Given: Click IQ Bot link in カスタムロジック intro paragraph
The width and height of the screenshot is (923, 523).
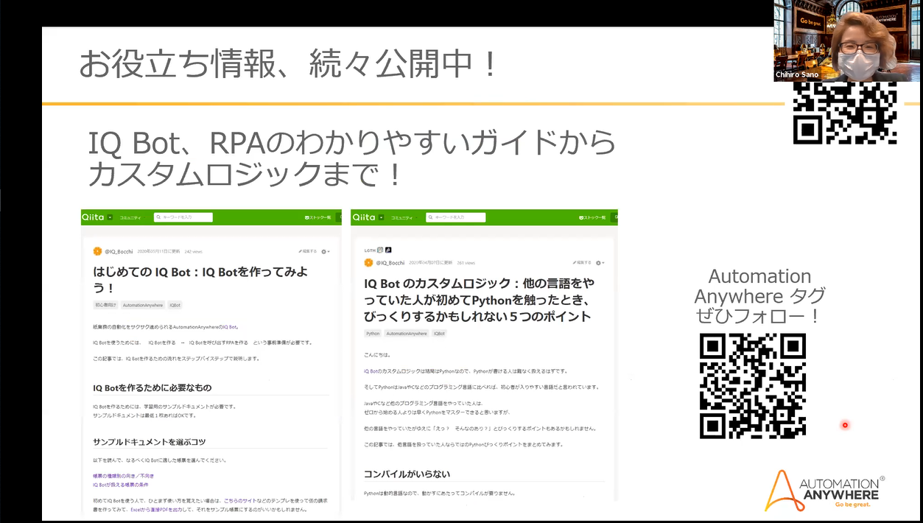Looking at the screenshot, I should point(371,371).
